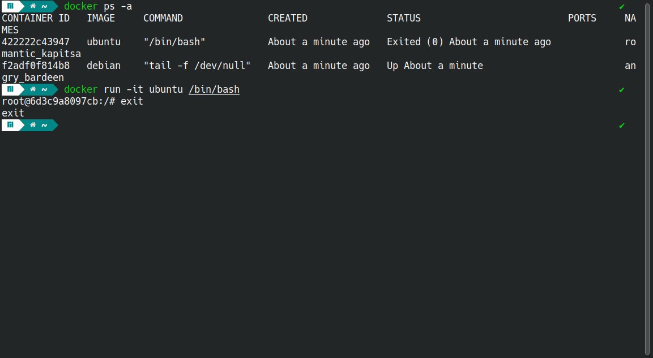This screenshot has height=358, width=653.
Task: Click the debian image name in the table
Action: [x=104, y=66]
